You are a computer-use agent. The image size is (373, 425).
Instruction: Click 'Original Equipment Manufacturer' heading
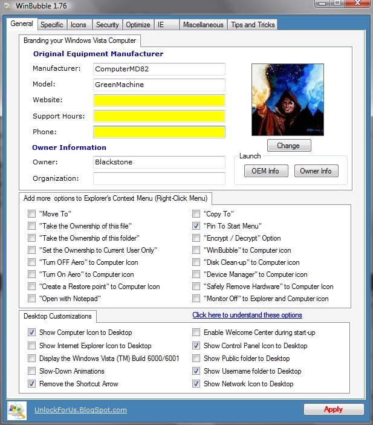(x=98, y=54)
